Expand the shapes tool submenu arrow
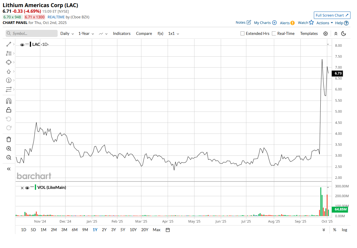This screenshot has height=248, width=357. [x=14, y=62]
